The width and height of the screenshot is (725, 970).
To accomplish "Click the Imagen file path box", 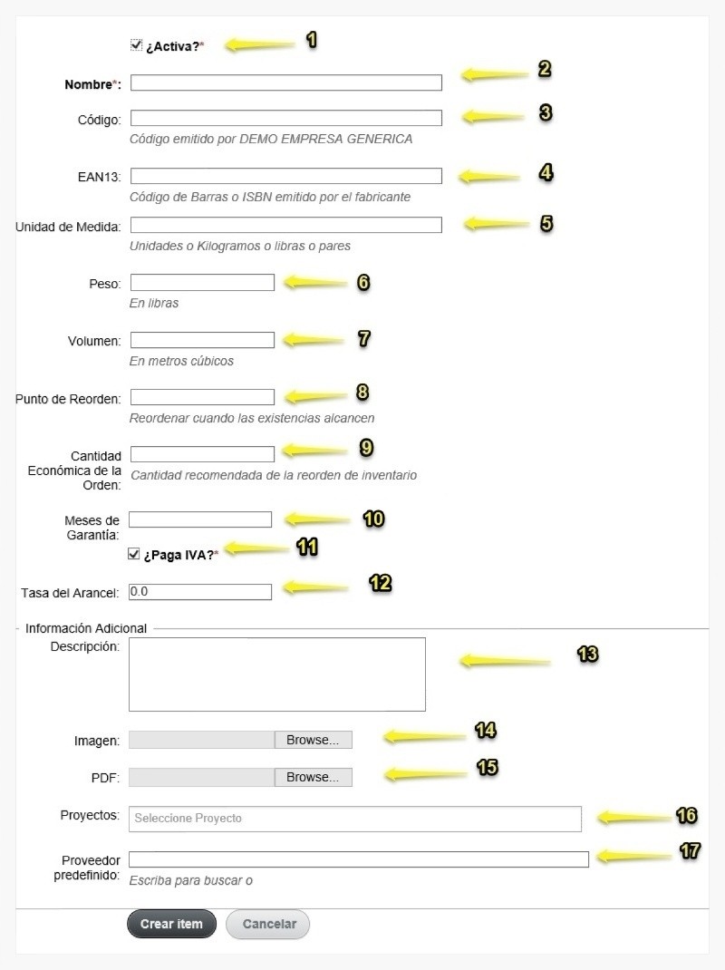I will click(x=202, y=740).
